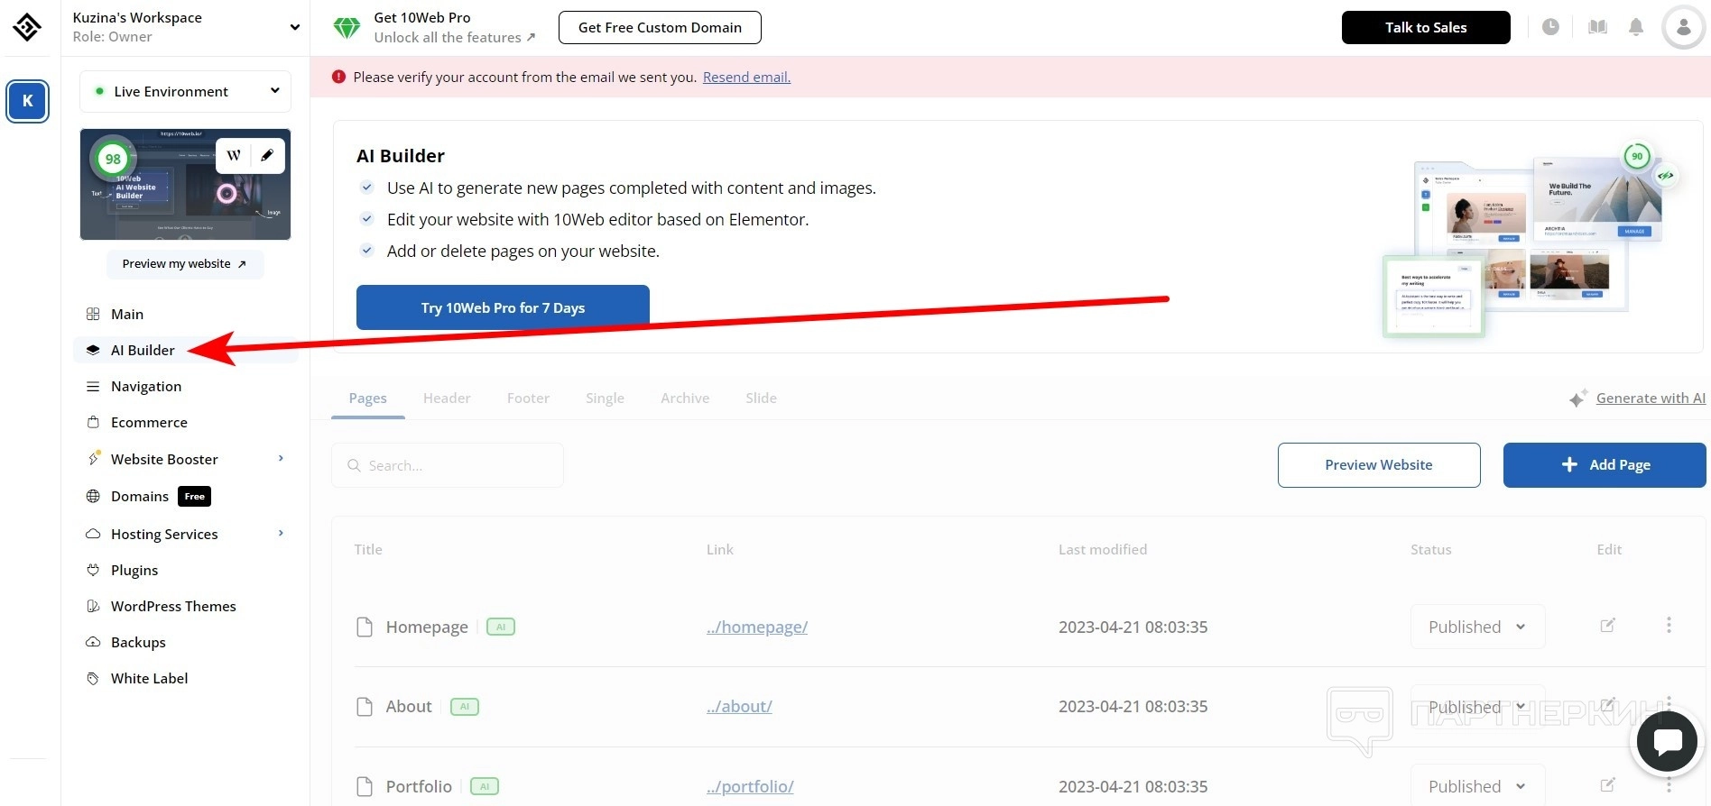Click the WordPress dashboard icon on thumbnail

click(234, 155)
